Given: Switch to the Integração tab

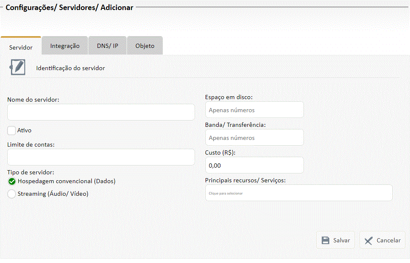Looking at the screenshot, I should click(65, 46).
